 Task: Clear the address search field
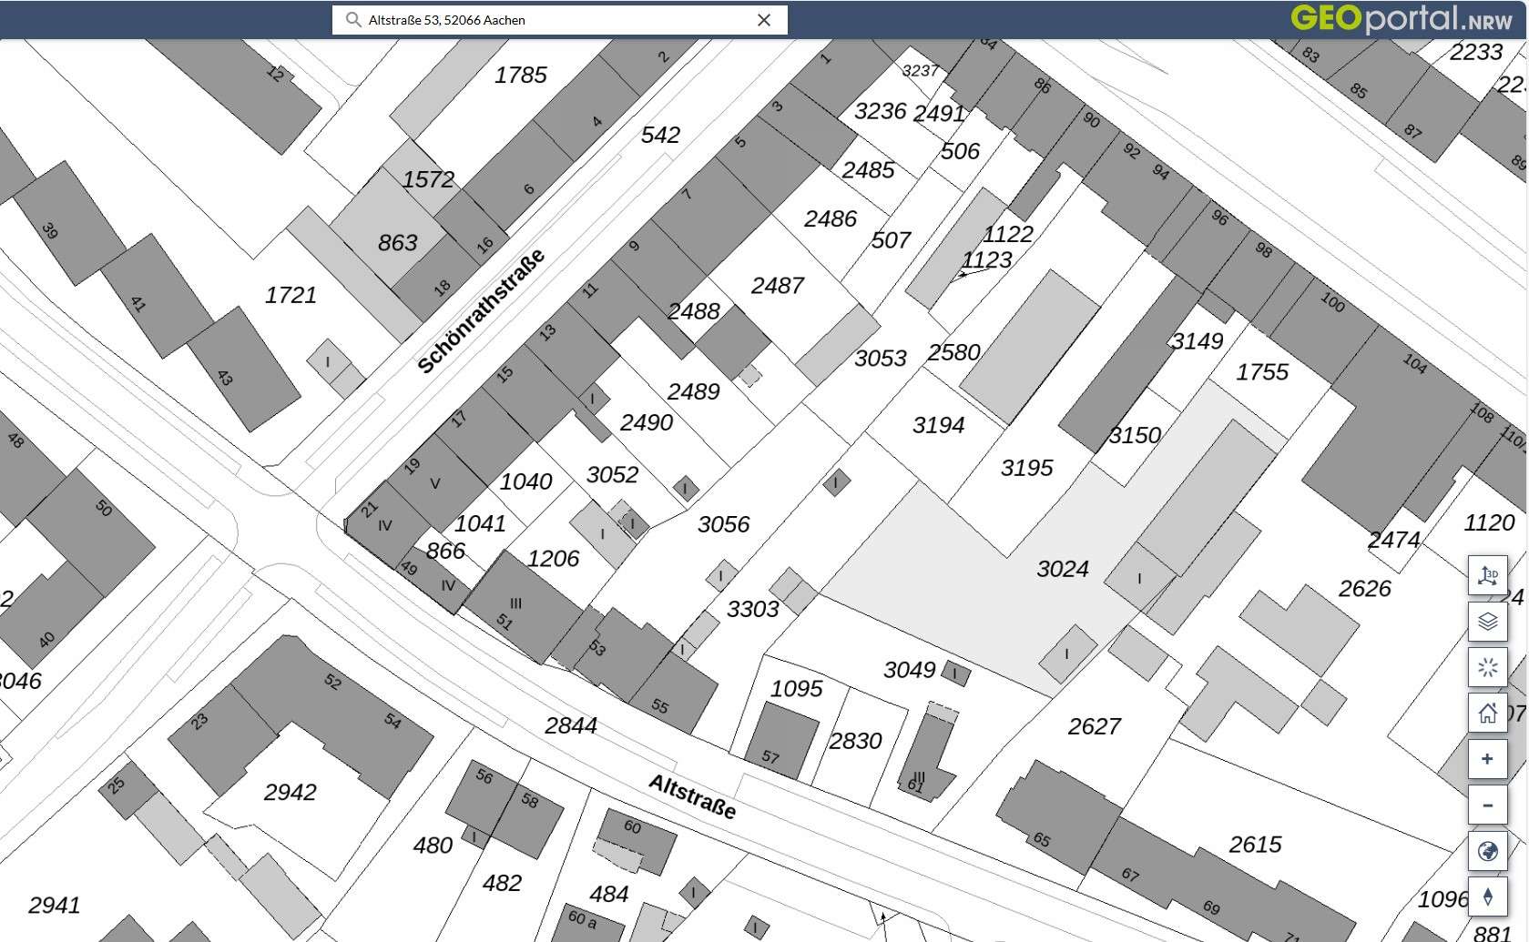764,20
